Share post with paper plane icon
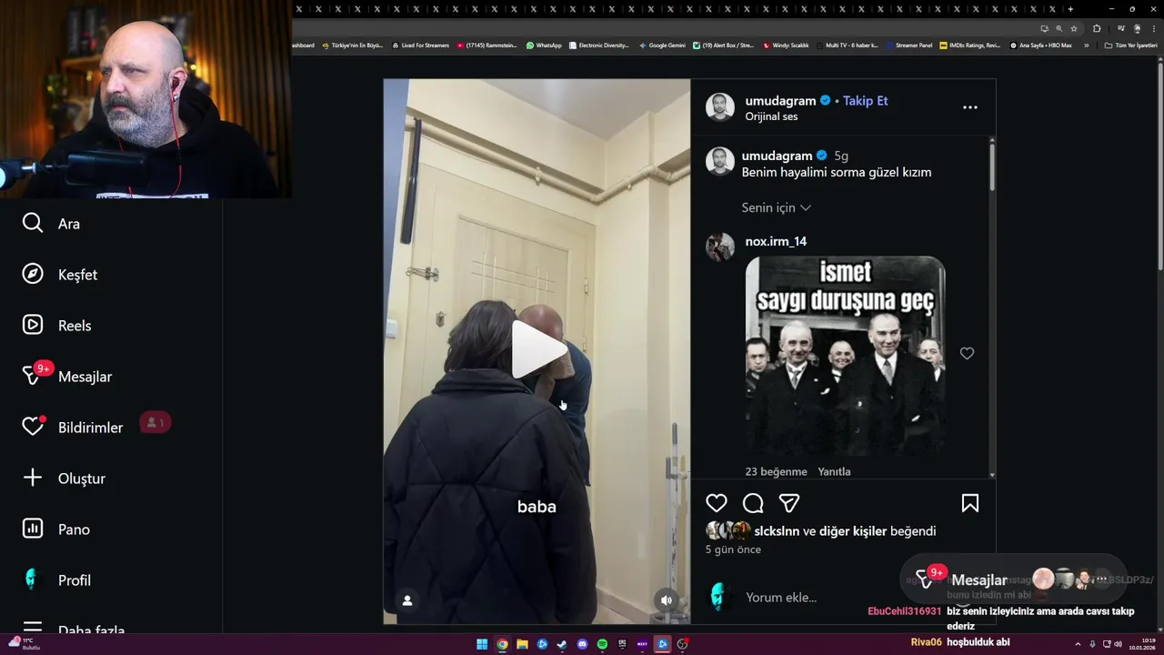Viewport: 1164px width, 655px height. [789, 503]
